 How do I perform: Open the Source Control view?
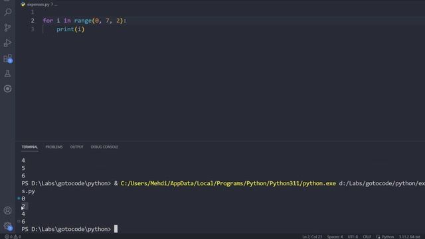tap(7, 27)
